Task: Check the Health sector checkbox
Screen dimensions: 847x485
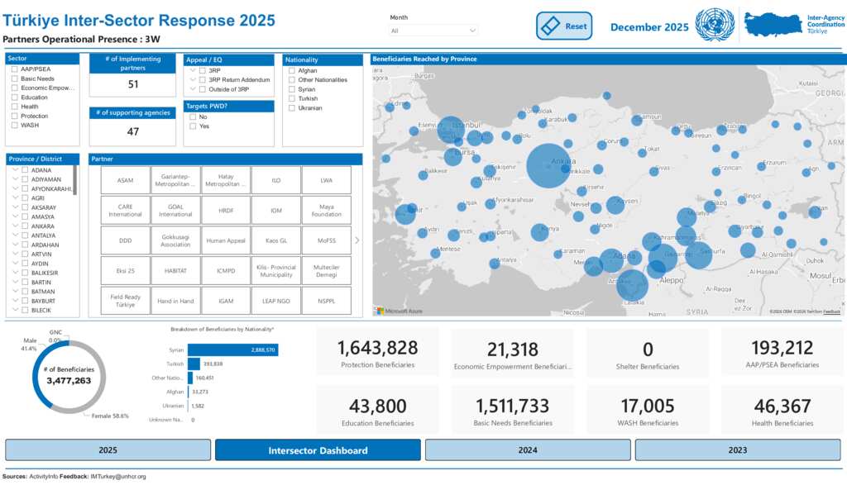Action: pyautogui.click(x=15, y=107)
